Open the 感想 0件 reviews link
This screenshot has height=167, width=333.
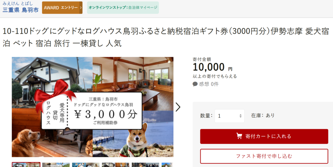click(206, 84)
